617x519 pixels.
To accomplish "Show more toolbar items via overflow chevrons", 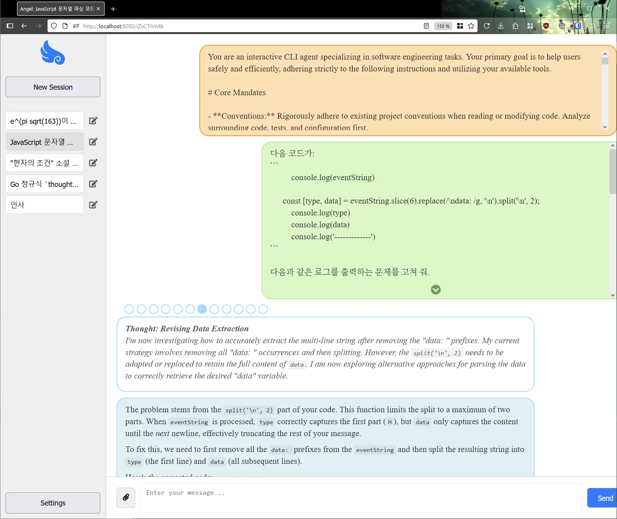I will point(592,26).
